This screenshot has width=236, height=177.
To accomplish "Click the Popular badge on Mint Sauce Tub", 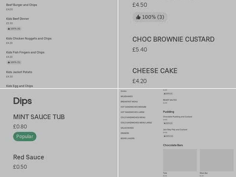I will [x=25, y=137].
